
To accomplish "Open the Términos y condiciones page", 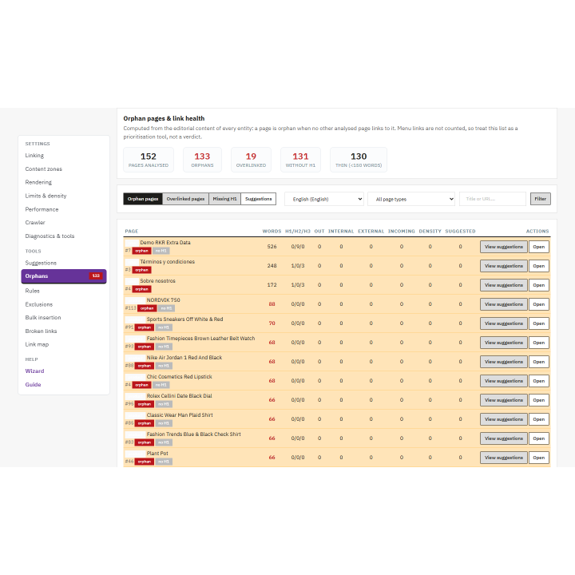I will coord(539,266).
